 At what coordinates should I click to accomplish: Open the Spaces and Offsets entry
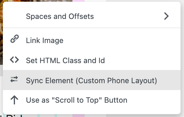[60, 16]
